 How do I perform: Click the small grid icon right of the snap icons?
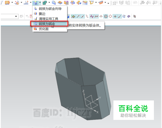click(x=134, y=17)
